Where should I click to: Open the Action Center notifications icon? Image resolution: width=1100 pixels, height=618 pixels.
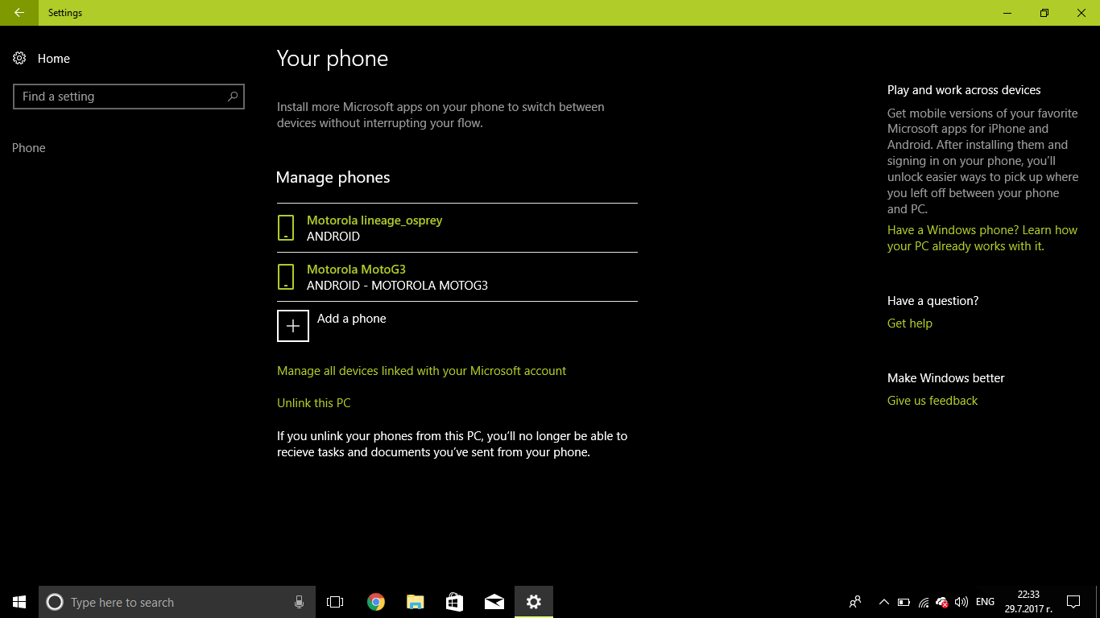[x=1073, y=602]
